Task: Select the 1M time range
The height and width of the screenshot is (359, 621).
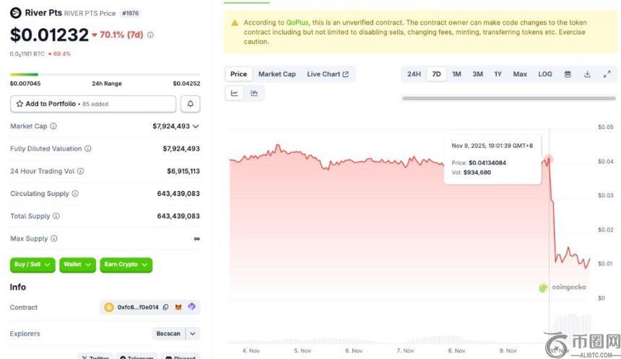Action: [456, 74]
